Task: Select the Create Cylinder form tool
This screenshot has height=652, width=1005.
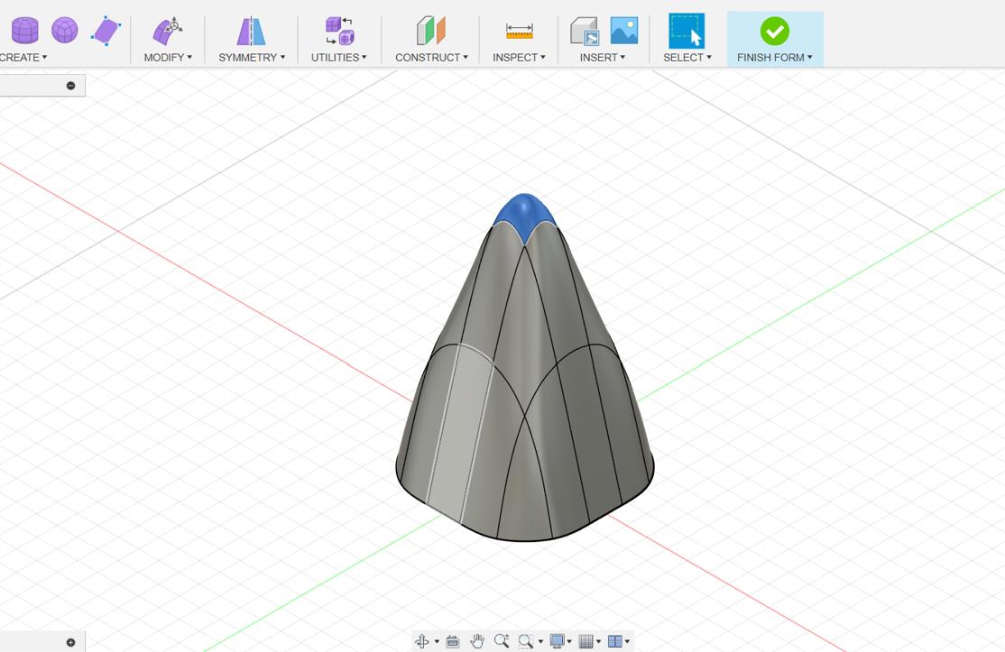Action: (x=25, y=30)
